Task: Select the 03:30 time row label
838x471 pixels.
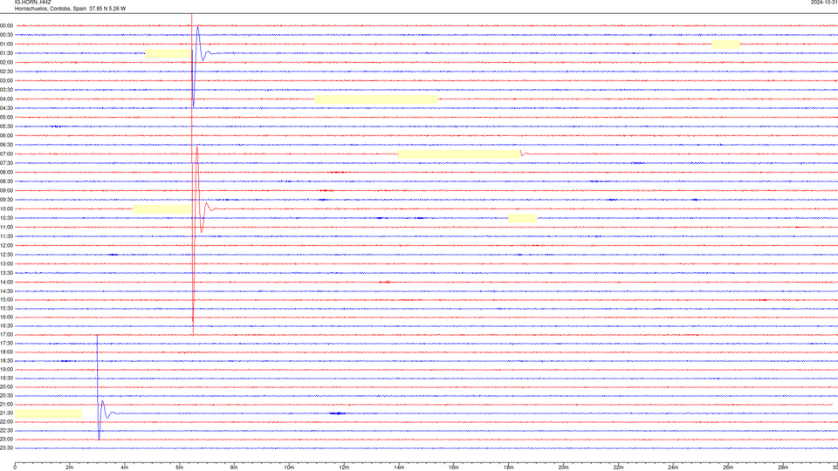Action: pyautogui.click(x=6, y=90)
